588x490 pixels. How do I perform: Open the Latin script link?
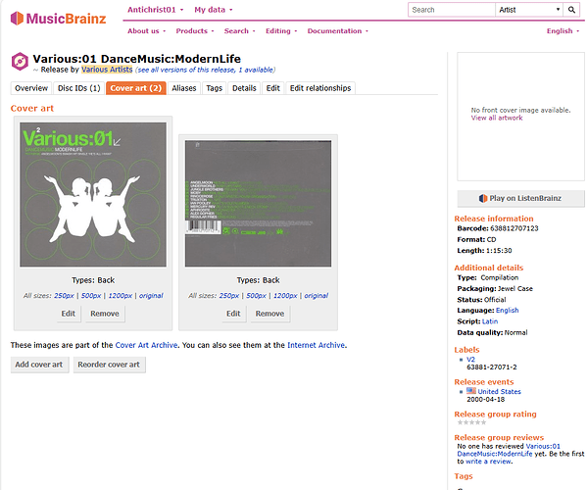coord(490,321)
